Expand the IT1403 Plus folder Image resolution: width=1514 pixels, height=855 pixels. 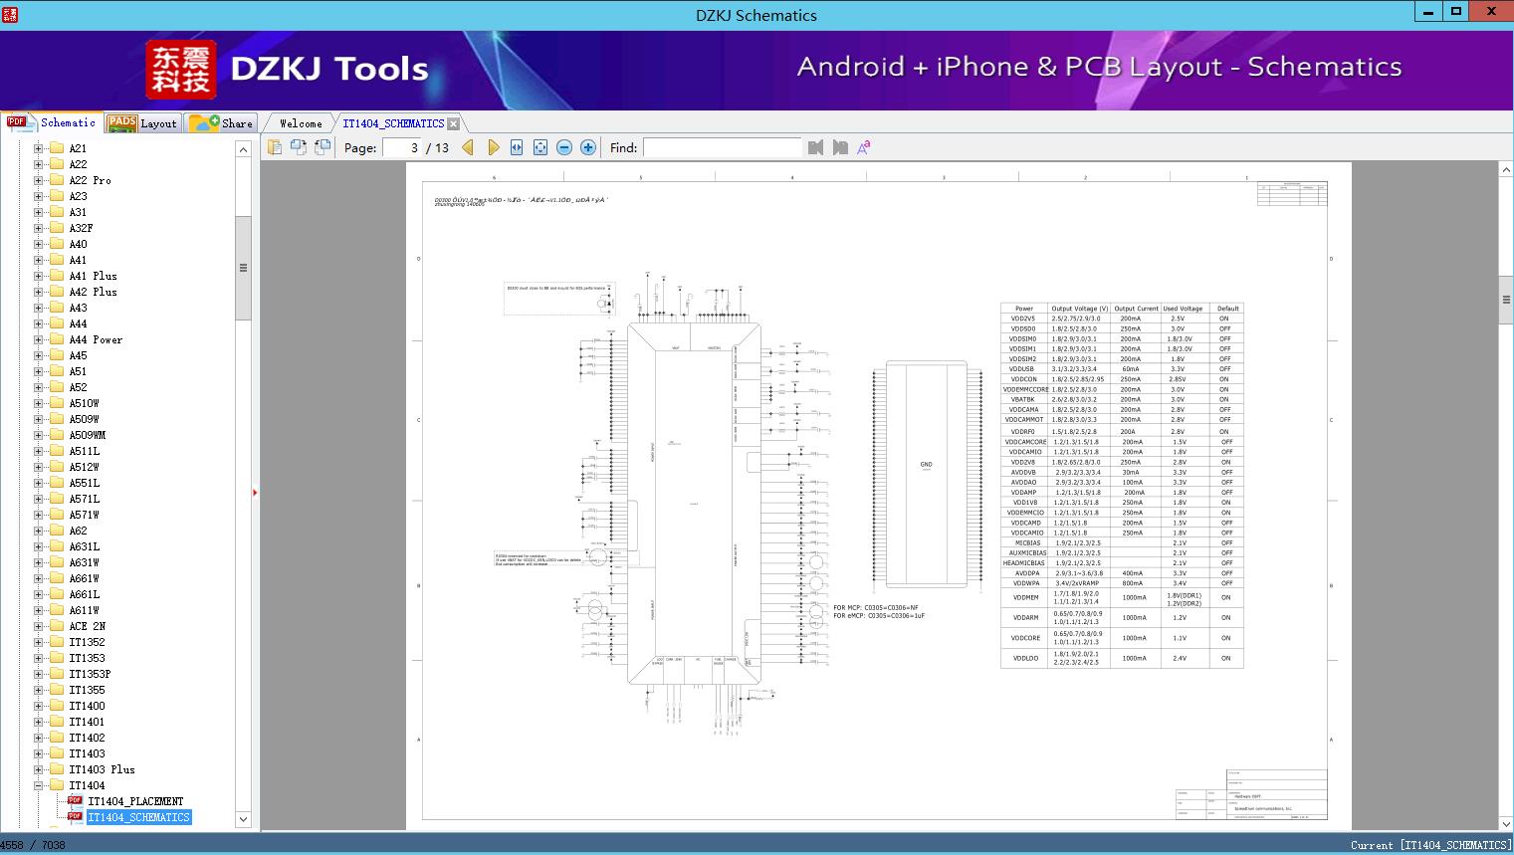[39, 769]
